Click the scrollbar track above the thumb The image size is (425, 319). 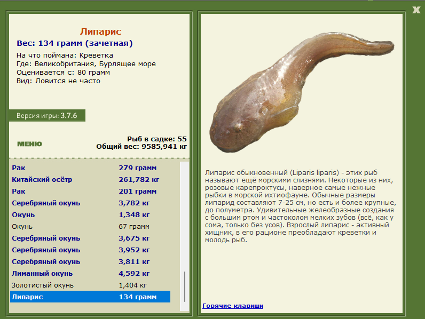pos(185,217)
